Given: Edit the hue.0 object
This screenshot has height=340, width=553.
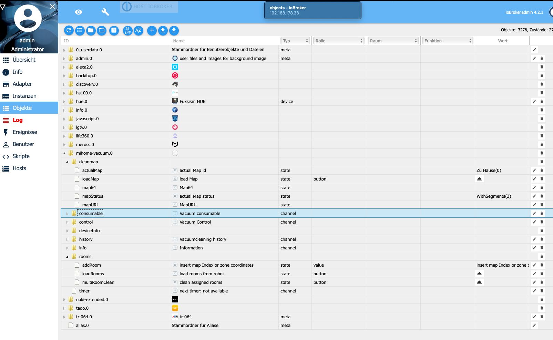Looking at the screenshot, I should coord(534,101).
